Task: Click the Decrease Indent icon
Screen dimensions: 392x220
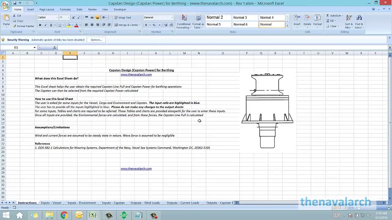Action: click(x=104, y=25)
